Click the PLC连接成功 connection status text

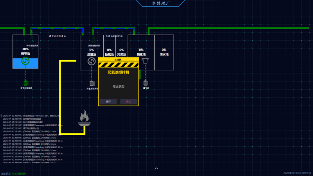pos(19,174)
